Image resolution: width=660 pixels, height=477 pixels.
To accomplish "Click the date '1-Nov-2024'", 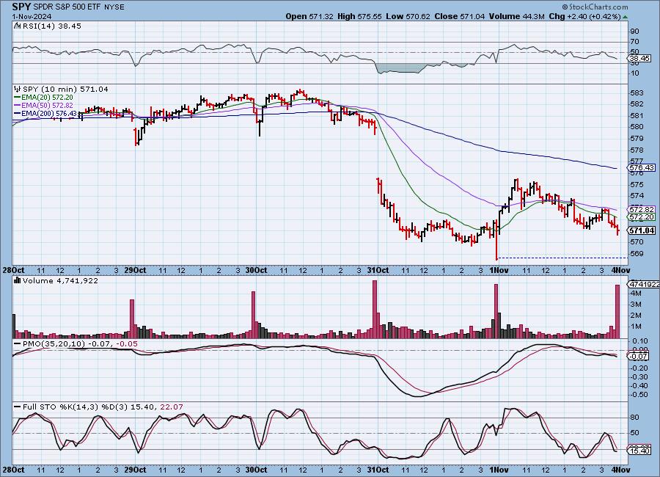I will pos(32,17).
